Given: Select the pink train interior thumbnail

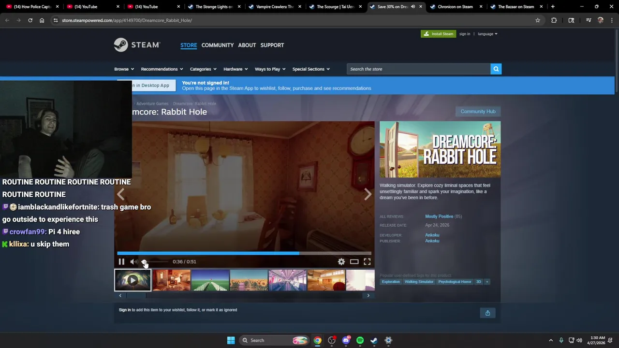Looking at the screenshot, I should tap(287, 280).
